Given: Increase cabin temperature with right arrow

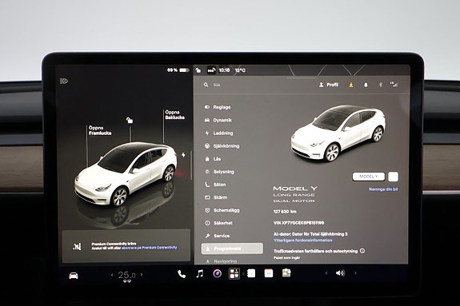Looking at the screenshot, I should (142, 275).
